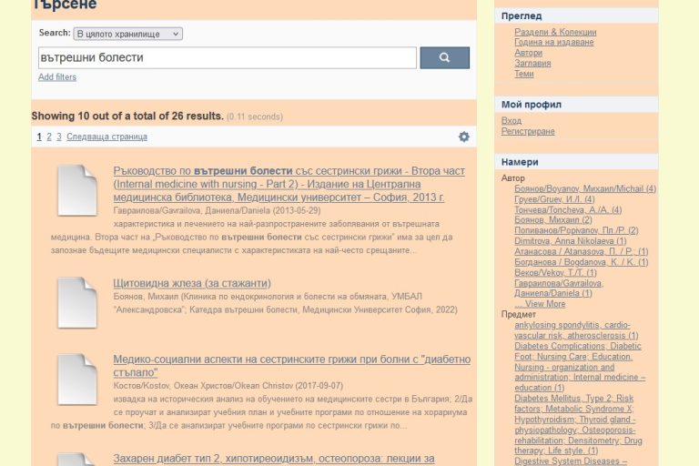Open the search scope dropdown
This screenshot has height=466, width=699.
coord(127,34)
